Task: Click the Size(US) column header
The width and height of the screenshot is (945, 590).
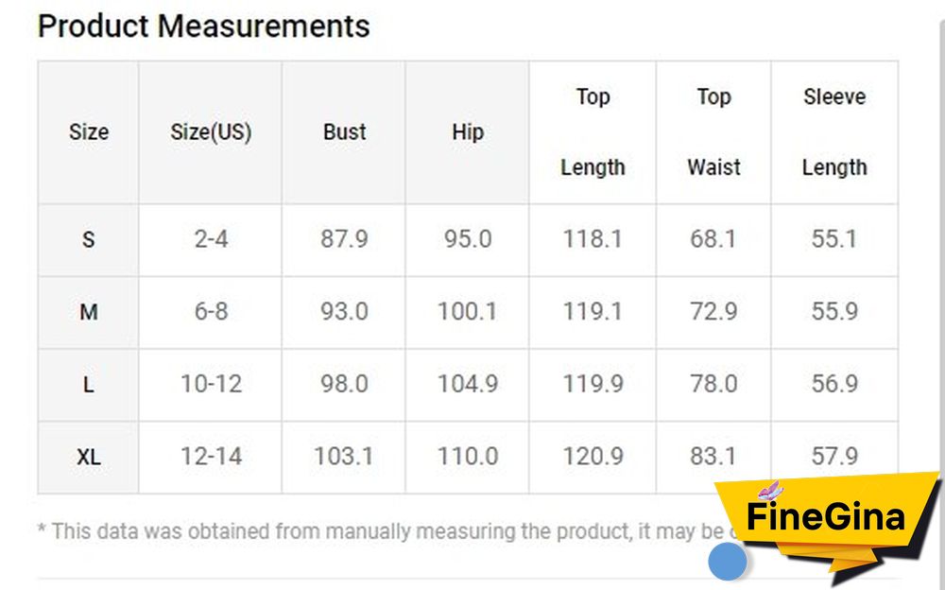Action: (211, 132)
